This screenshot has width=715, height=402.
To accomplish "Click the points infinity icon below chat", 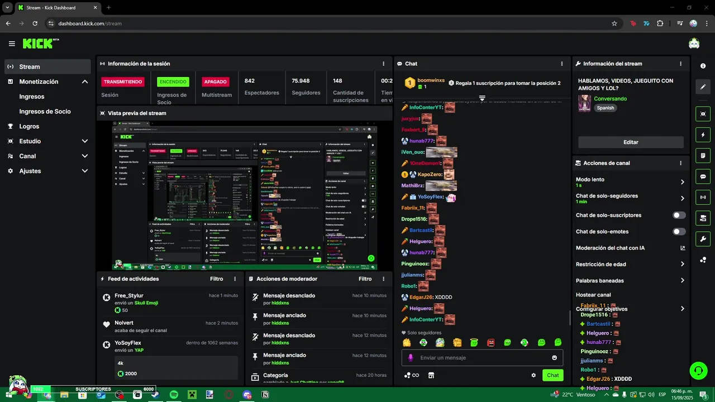I will click(412, 375).
